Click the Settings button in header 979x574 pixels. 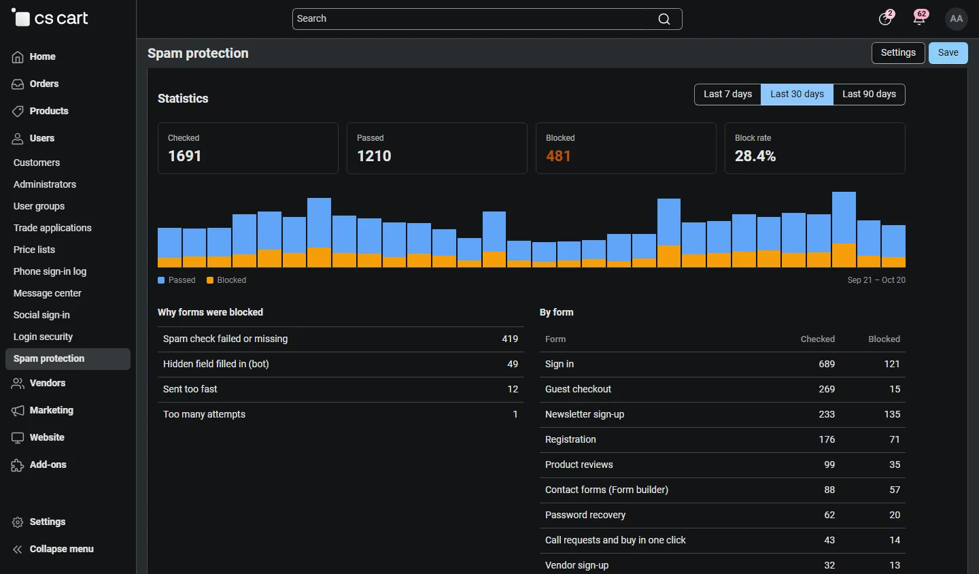point(898,53)
